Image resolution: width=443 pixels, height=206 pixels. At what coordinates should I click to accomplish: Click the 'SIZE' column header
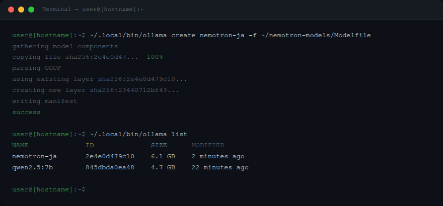pyautogui.click(x=159, y=145)
